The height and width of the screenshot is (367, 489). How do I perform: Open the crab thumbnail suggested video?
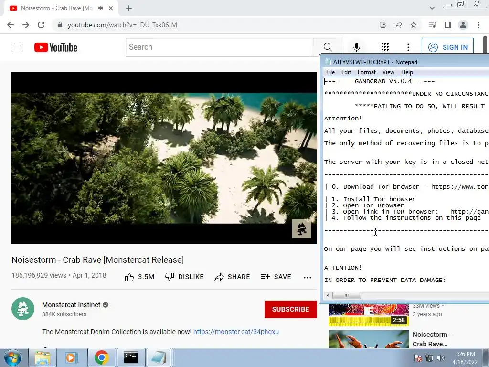coord(368,339)
